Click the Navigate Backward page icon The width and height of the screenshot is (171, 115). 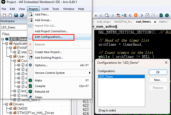pyautogui.click(x=148, y=15)
